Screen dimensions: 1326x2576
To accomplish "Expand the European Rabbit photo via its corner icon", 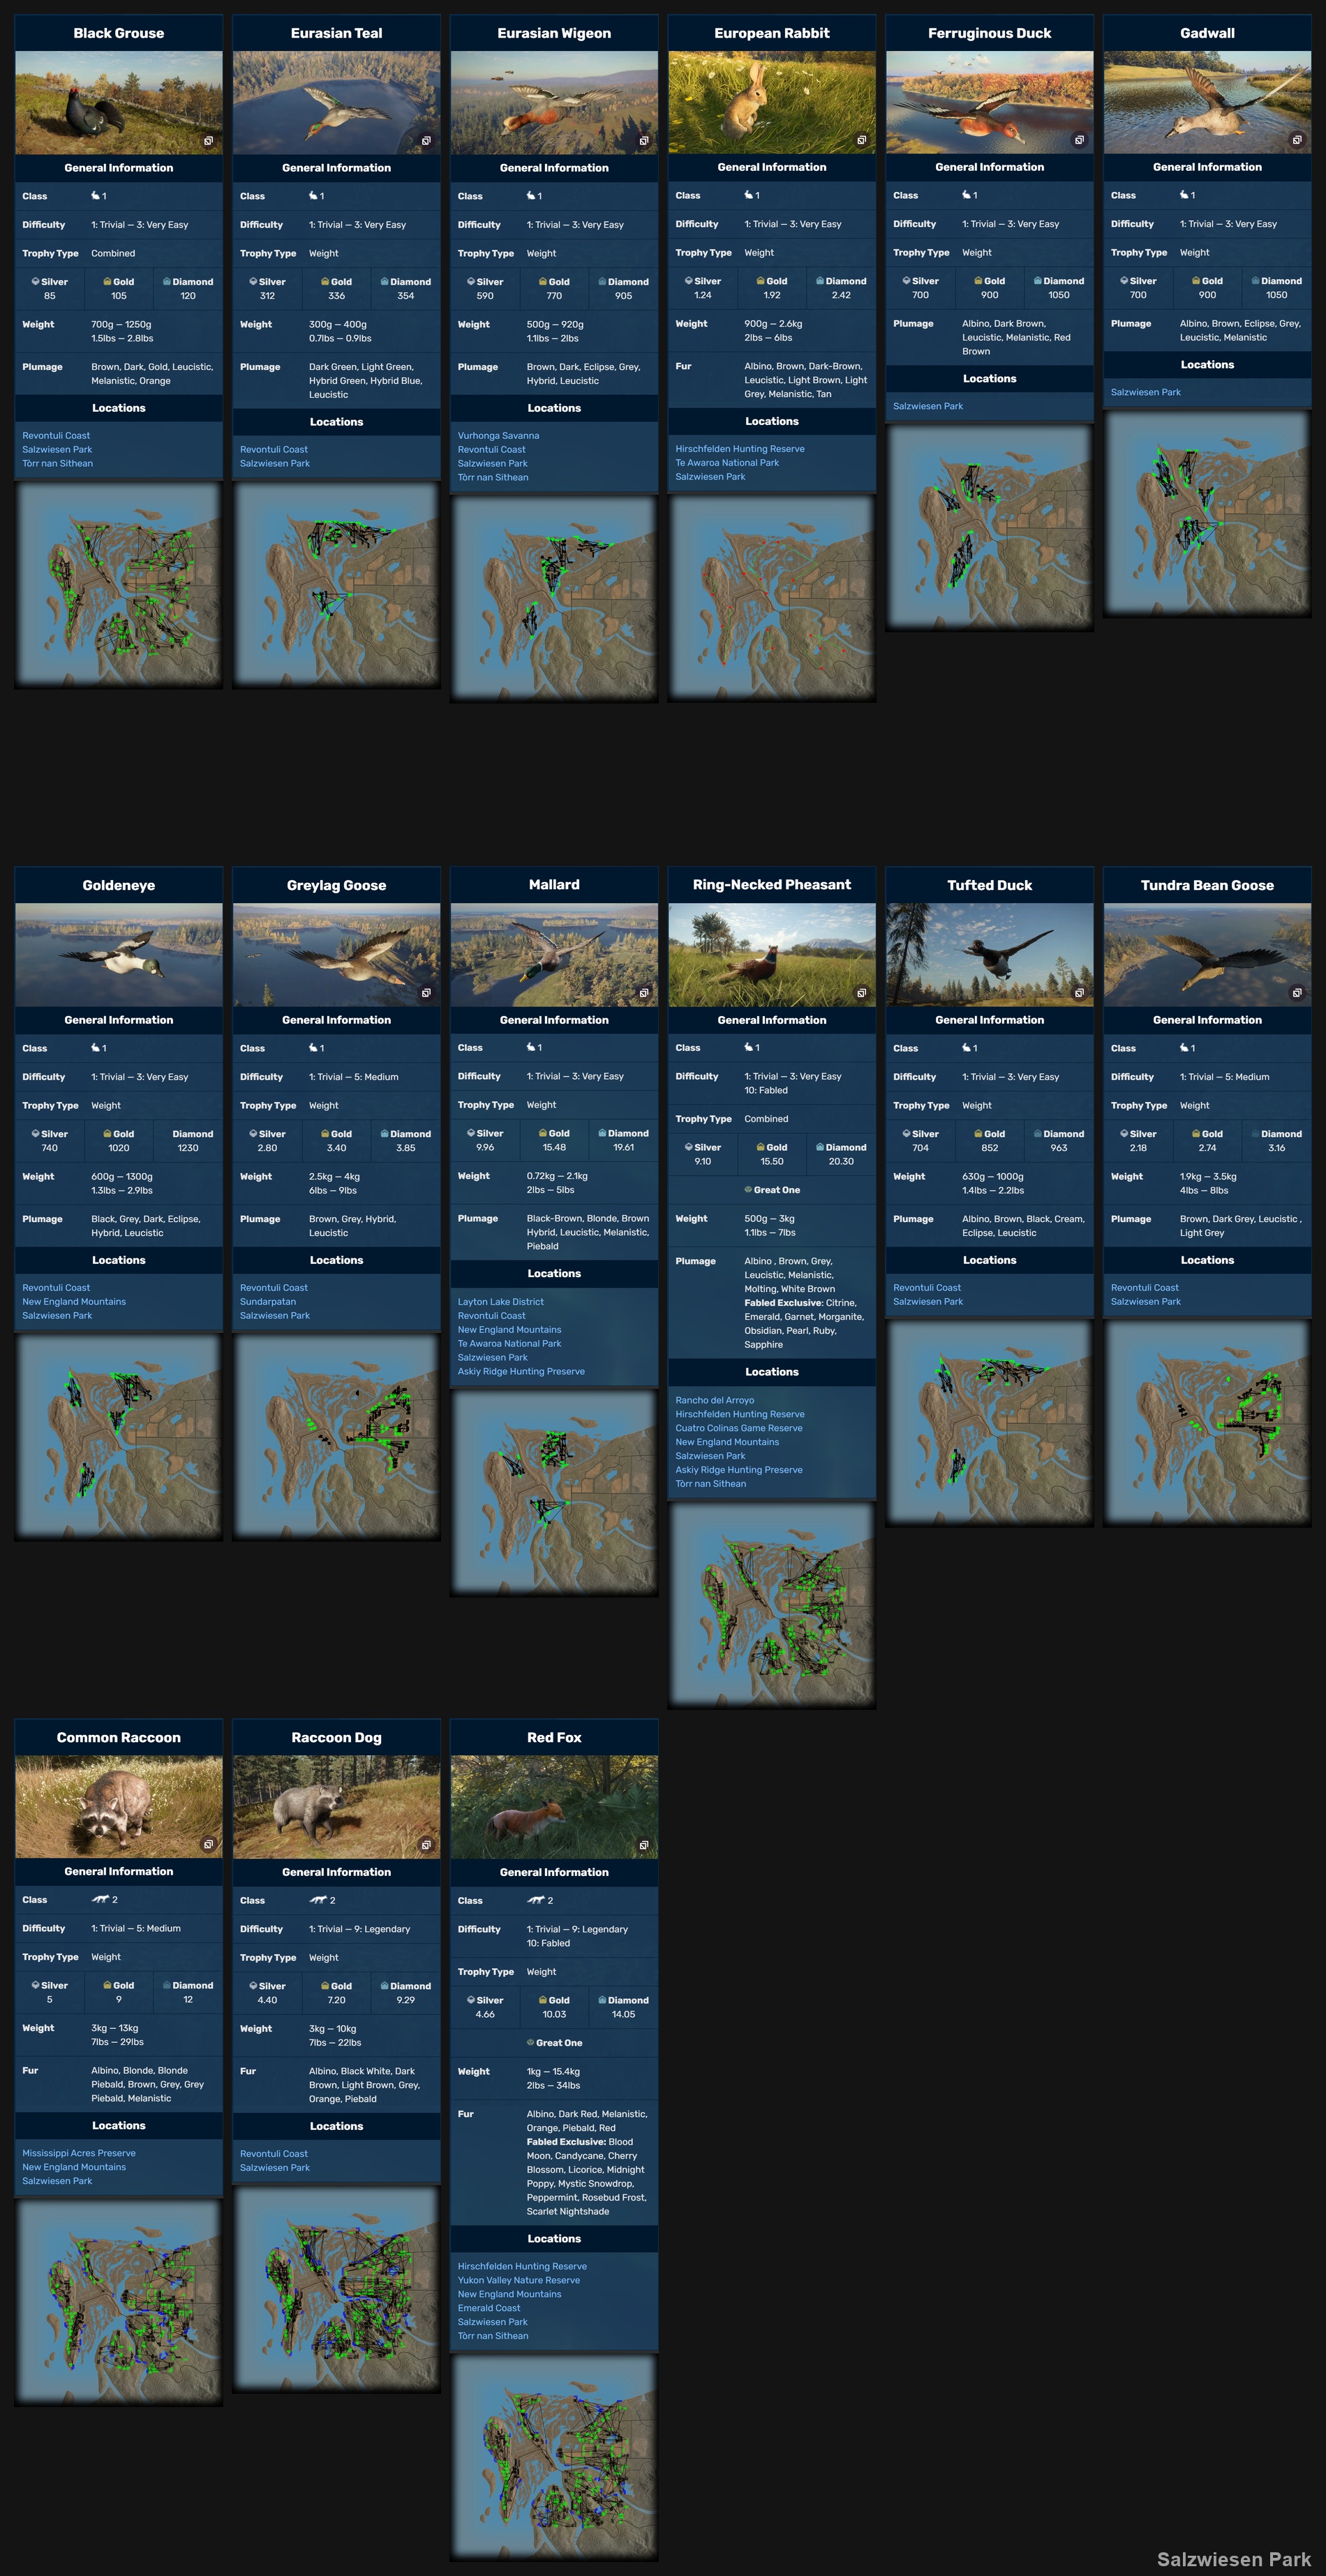I will tap(862, 140).
